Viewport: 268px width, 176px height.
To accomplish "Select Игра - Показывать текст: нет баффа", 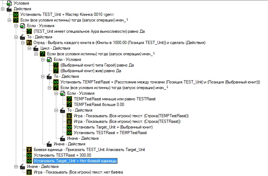I will point(78,172).
